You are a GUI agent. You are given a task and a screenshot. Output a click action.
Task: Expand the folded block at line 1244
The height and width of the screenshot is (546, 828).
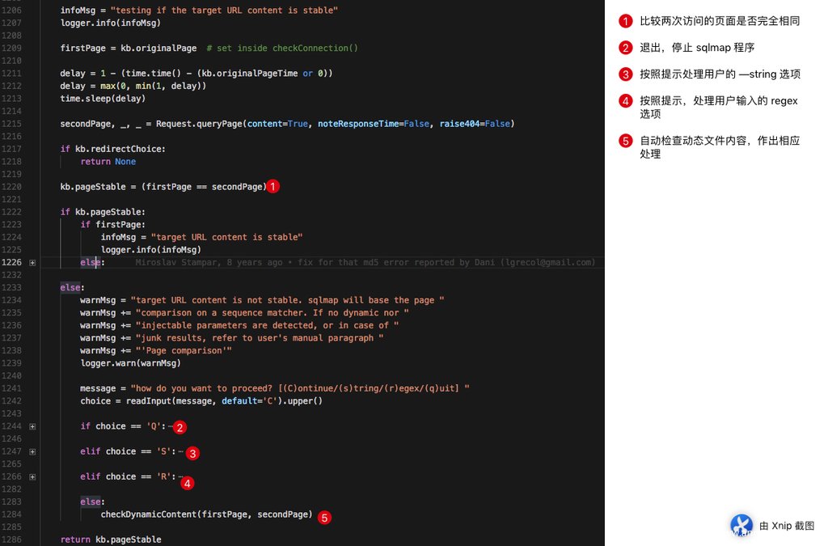(32, 426)
